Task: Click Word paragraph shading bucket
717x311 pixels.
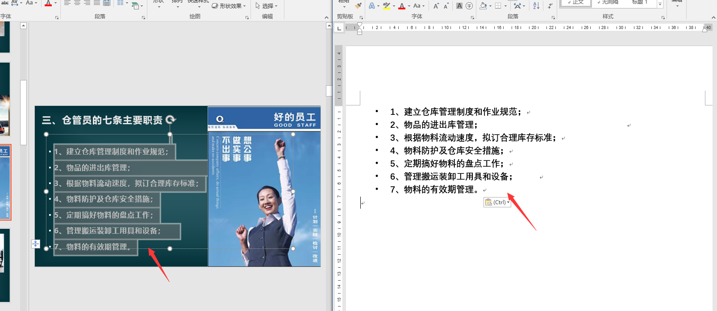Action: coord(483,6)
